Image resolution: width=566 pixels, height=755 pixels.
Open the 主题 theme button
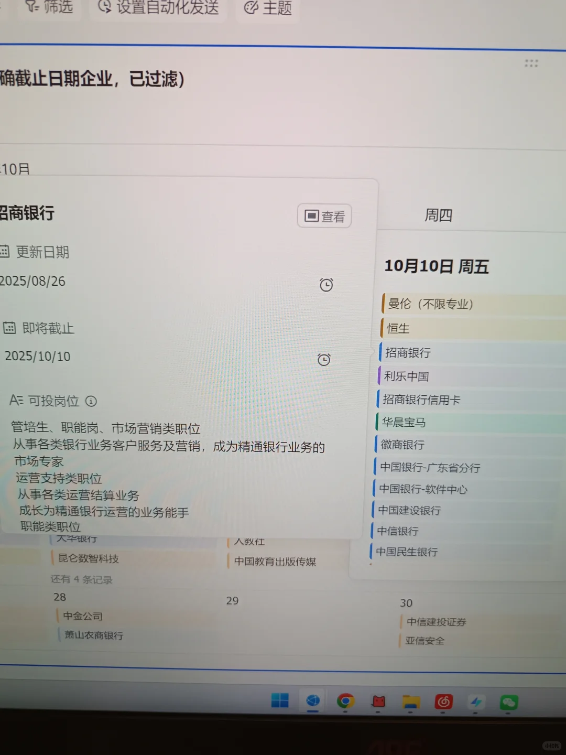pos(268,8)
